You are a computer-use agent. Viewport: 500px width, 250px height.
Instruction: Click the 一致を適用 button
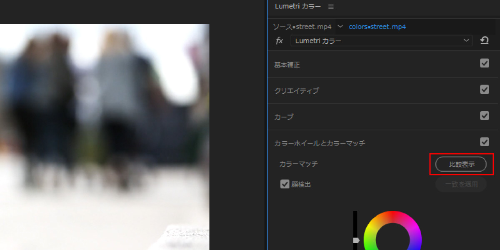coord(461,184)
